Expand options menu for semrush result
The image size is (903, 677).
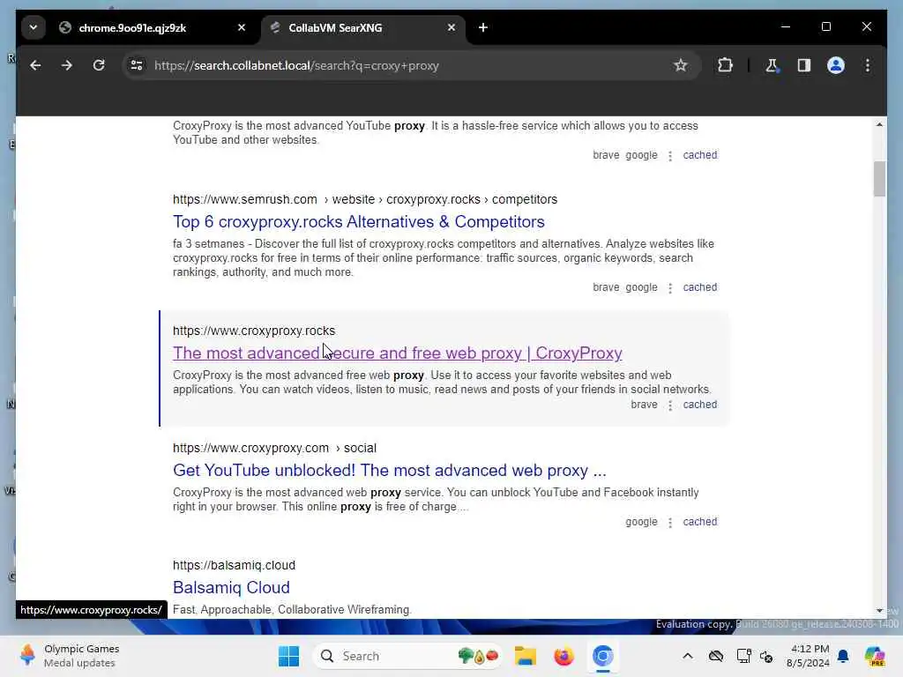pyautogui.click(x=670, y=288)
